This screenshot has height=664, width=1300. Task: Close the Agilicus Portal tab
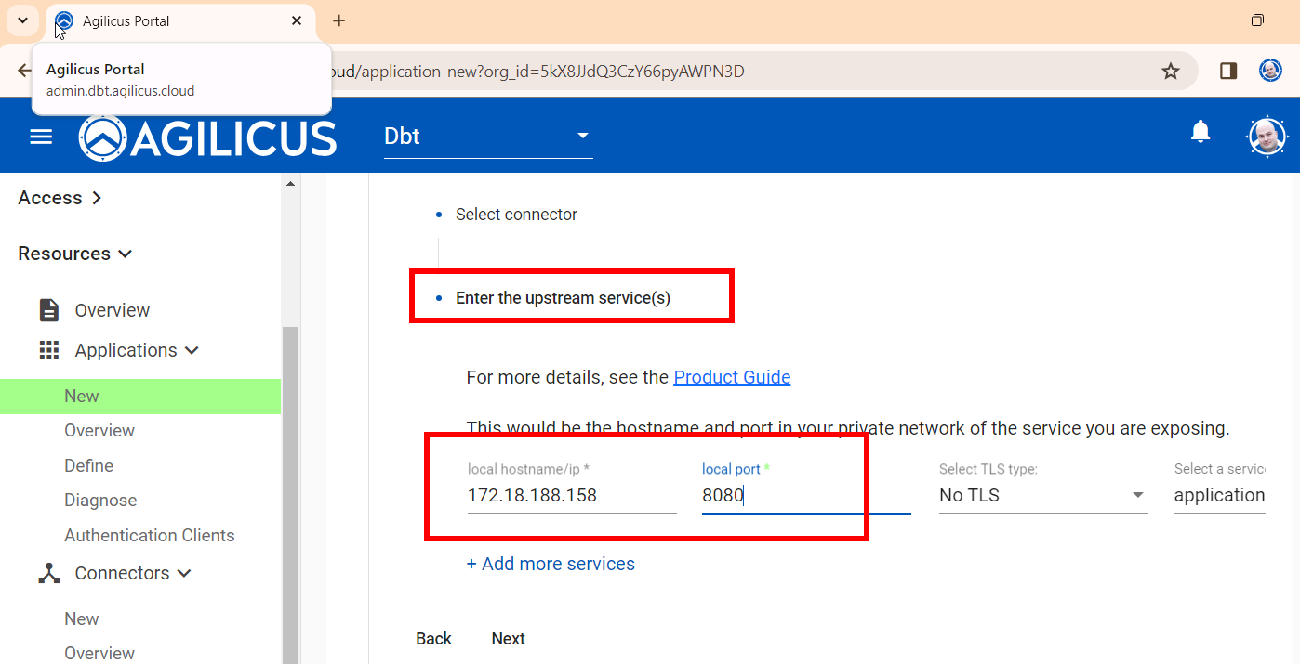[x=297, y=20]
